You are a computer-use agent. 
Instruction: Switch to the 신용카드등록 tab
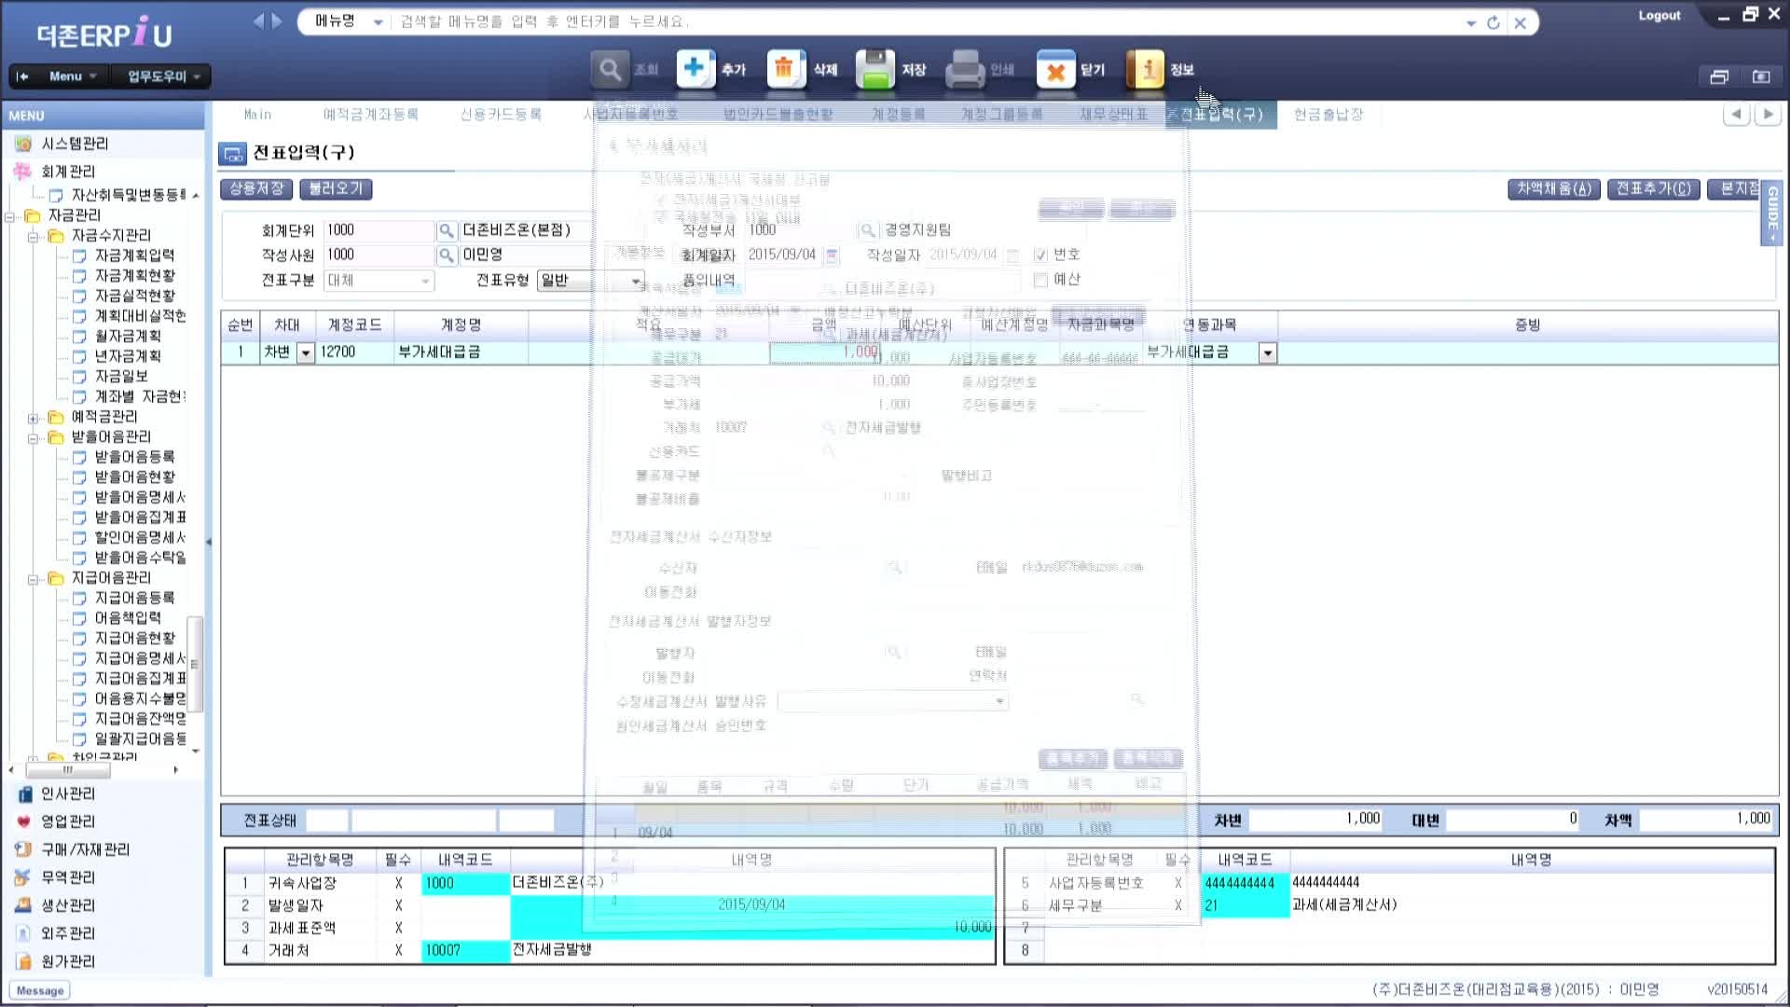pyautogui.click(x=501, y=115)
